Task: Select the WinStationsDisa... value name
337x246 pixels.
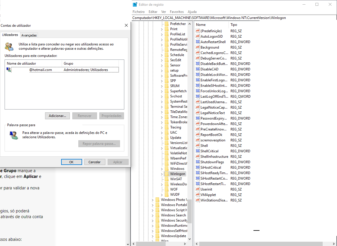Action: coord(214,200)
